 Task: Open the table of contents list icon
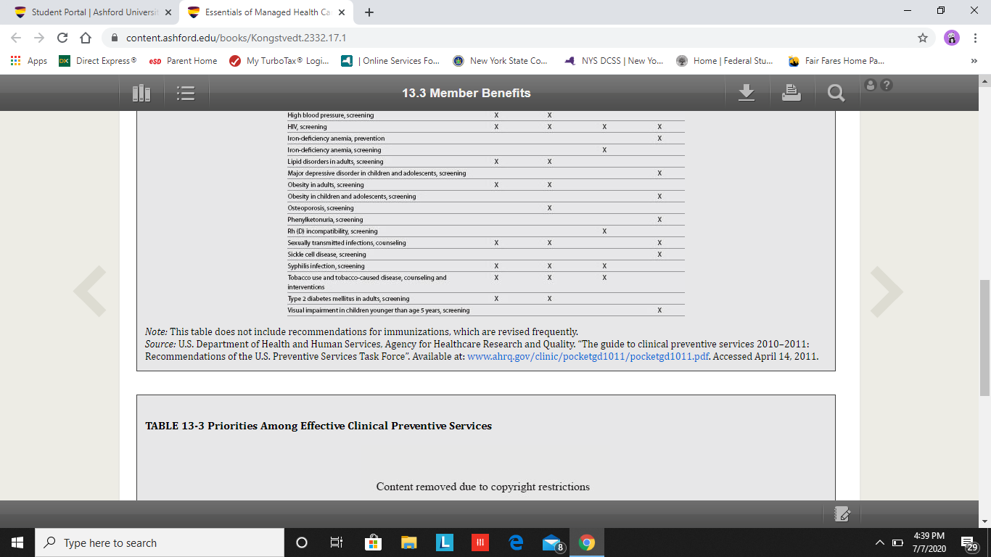coord(186,93)
